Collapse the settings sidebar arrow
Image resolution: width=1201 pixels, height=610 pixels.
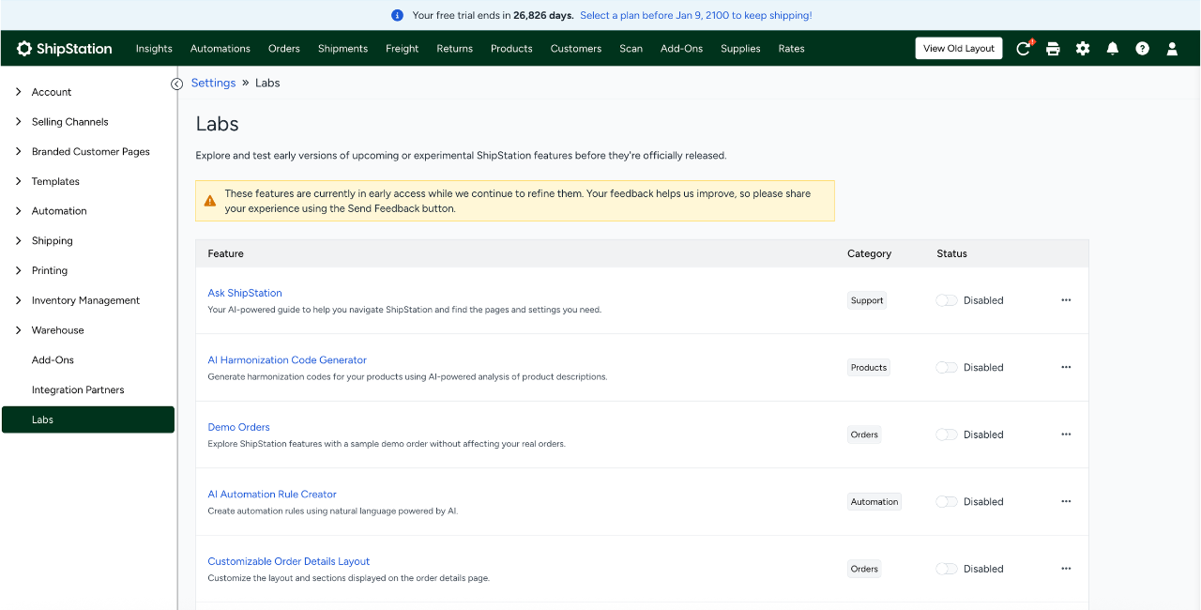[x=176, y=84]
